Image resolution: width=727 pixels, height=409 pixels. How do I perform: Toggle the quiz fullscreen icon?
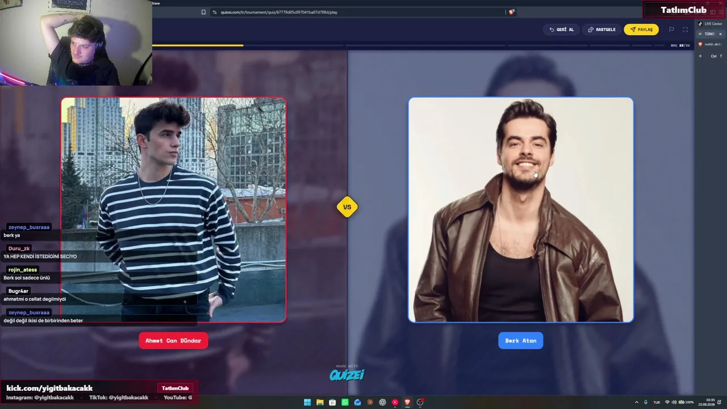point(685,30)
